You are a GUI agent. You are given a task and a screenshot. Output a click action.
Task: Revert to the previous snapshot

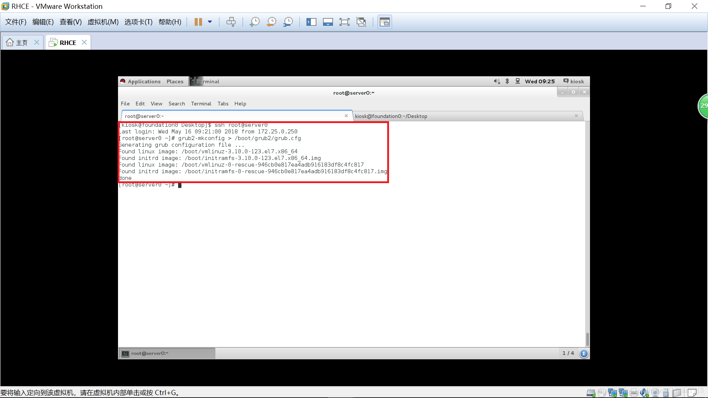271,22
